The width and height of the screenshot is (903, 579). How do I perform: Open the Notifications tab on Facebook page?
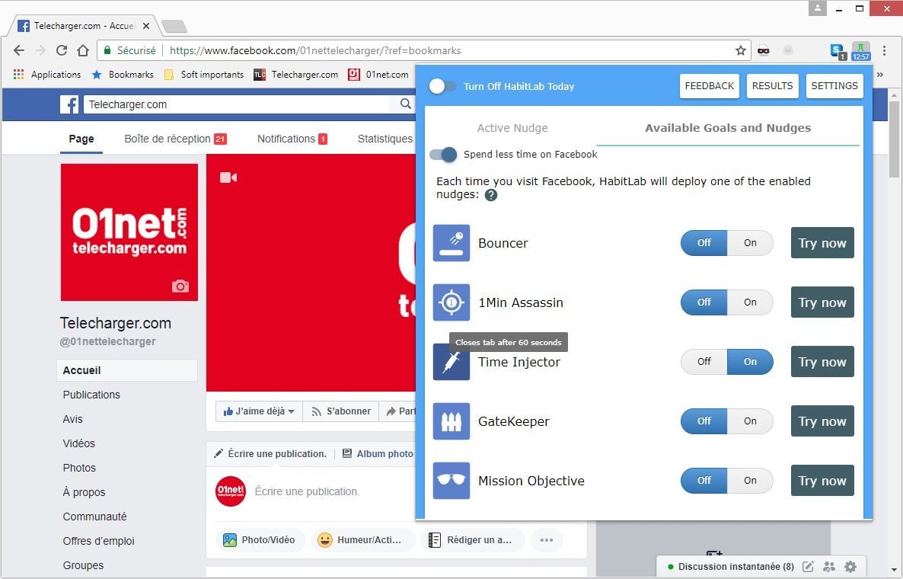[x=292, y=139]
